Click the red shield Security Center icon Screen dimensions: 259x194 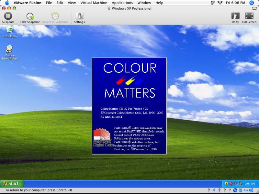(x=231, y=183)
